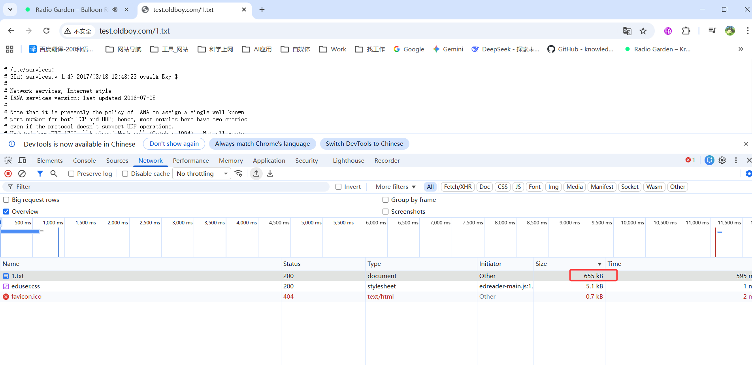
Task: Expand the More filters dropdown
Action: click(396, 187)
